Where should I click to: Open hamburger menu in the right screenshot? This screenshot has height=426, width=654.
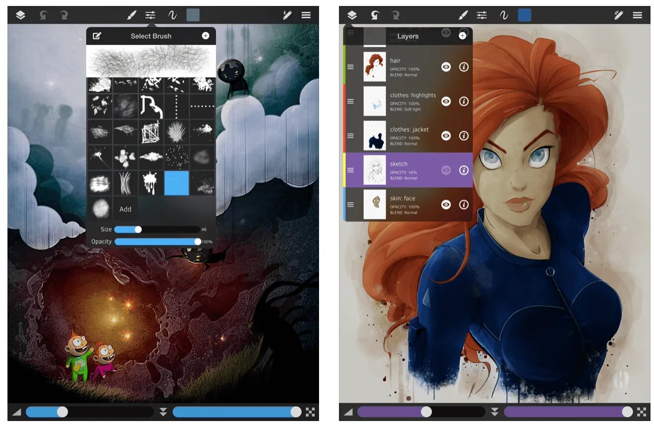[638, 15]
